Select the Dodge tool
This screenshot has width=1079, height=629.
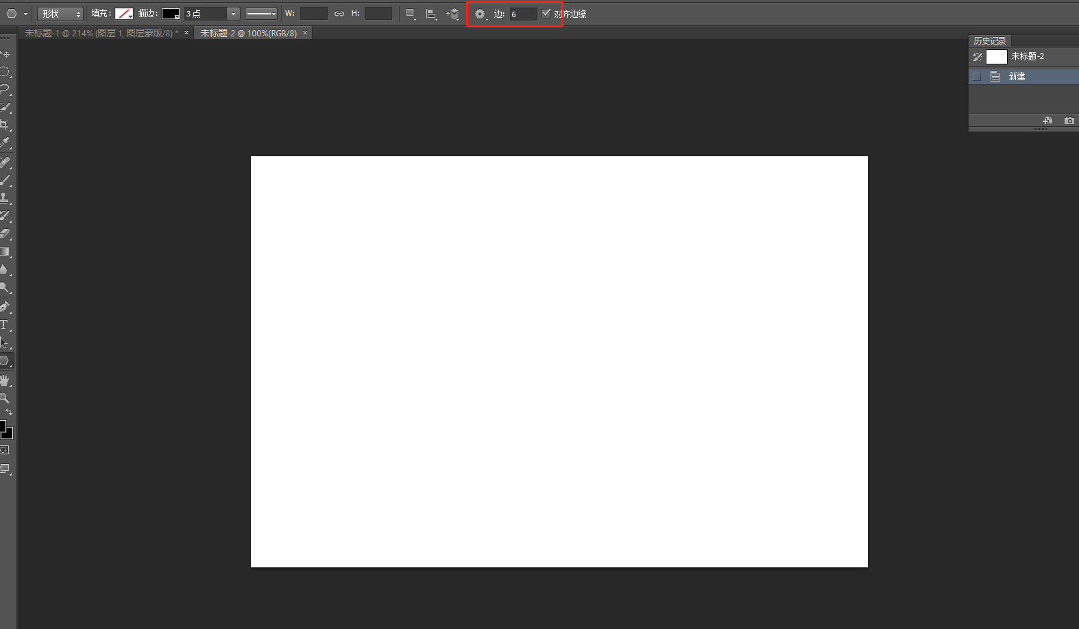click(5, 287)
